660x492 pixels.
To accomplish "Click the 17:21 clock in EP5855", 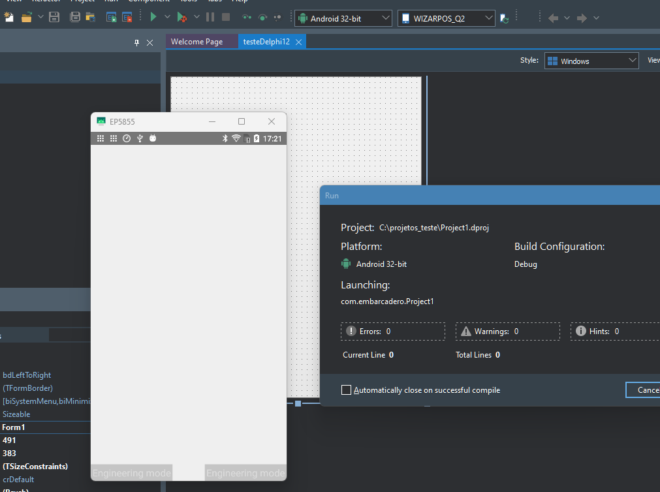I will click(x=272, y=138).
